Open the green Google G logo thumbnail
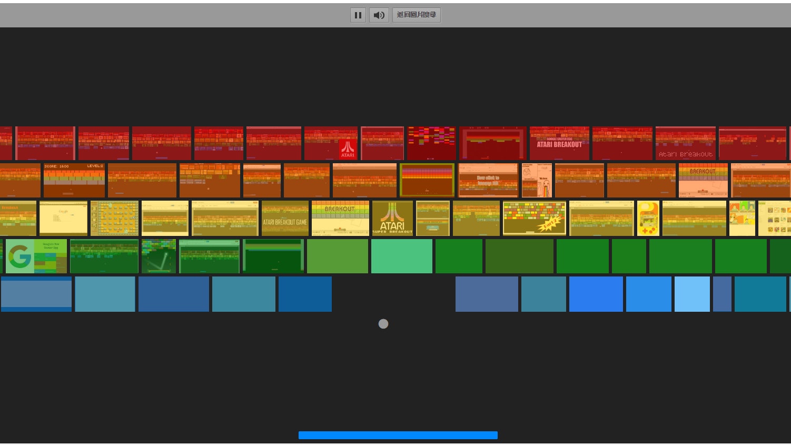791x445 pixels. (x=36, y=256)
